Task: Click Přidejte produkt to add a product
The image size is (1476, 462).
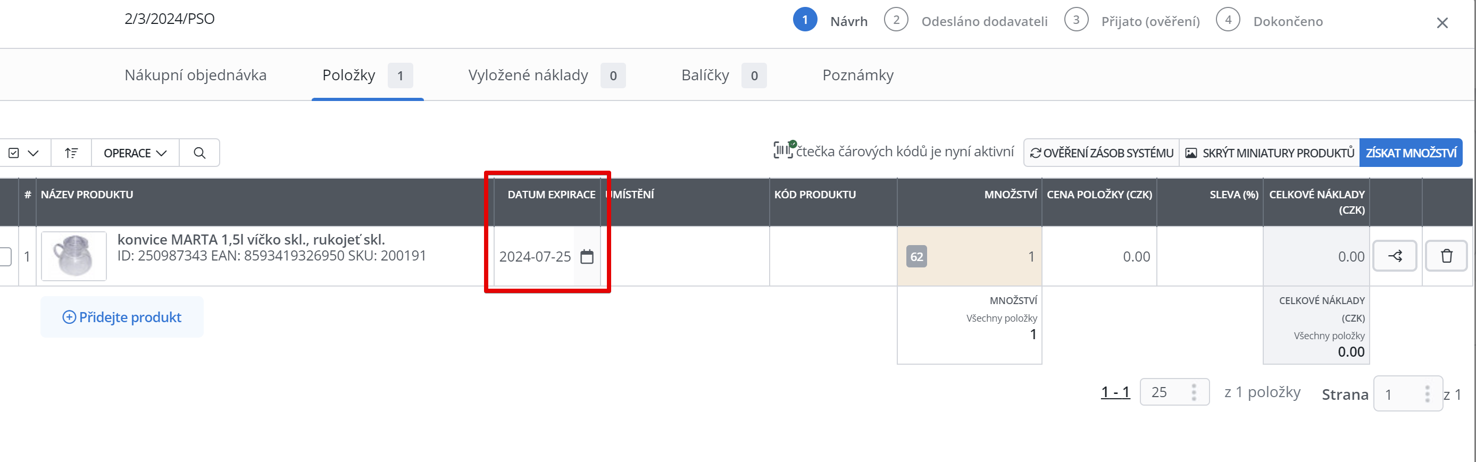Action: (122, 317)
